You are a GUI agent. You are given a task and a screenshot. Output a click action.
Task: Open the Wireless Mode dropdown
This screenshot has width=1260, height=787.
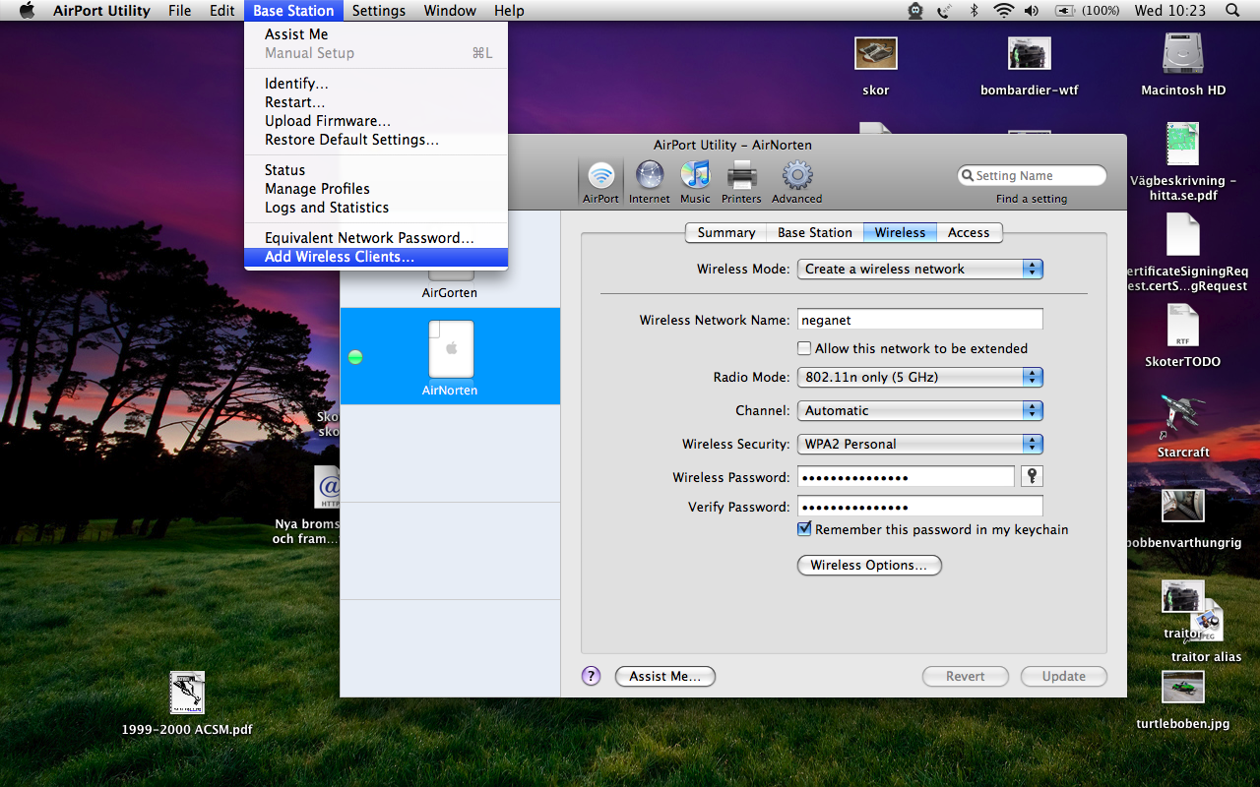(919, 269)
